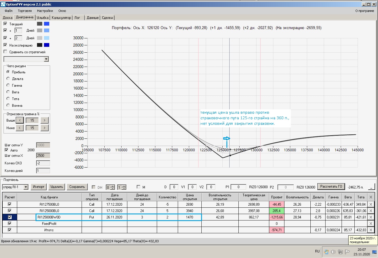This screenshot has width=378, height=258.
Task: Toggle the Текущий curve checkbox
Action: click(5, 24)
